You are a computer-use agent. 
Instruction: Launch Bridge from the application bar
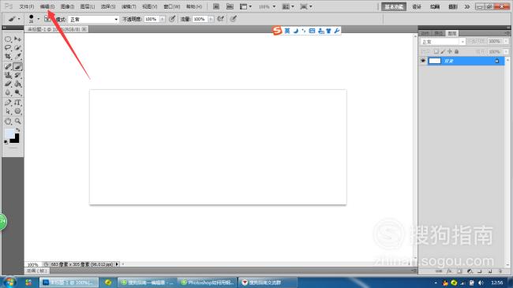[x=216, y=6]
